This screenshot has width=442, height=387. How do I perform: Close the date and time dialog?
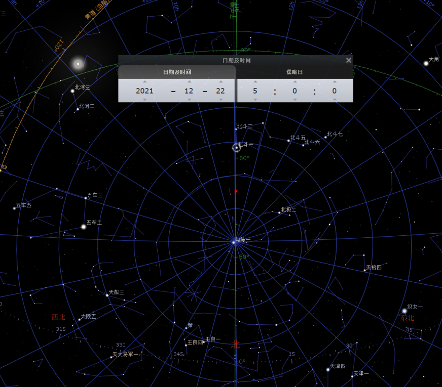pos(348,60)
